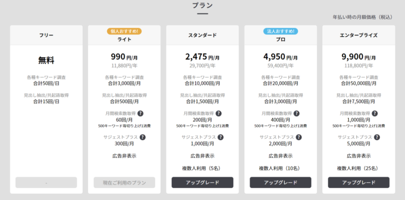Show help for エンタープライズ サジェストプラス
405x200 pixels.
click(377, 137)
